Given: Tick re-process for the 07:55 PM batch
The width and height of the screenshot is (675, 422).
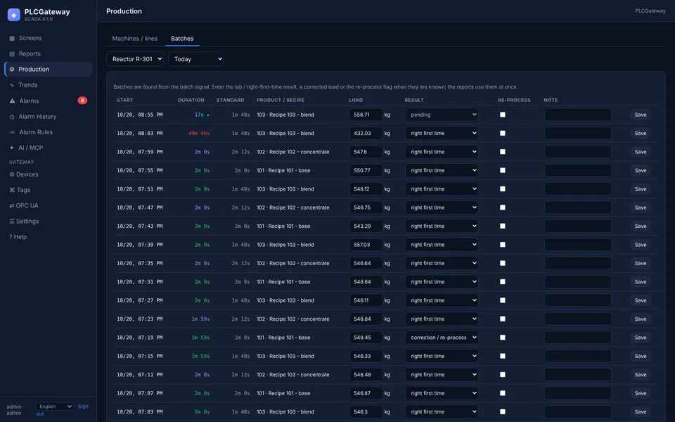Looking at the screenshot, I should click(x=502, y=170).
